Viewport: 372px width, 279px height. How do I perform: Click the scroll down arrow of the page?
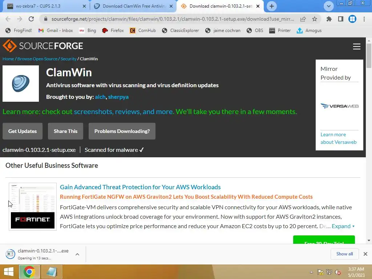(x=369, y=240)
